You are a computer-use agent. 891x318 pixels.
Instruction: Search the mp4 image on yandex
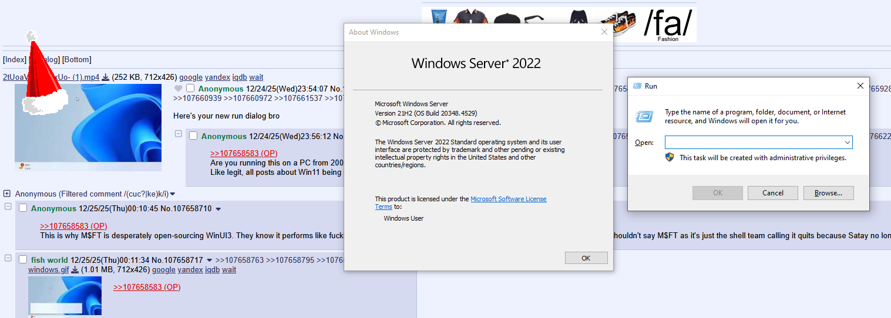click(x=217, y=77)
